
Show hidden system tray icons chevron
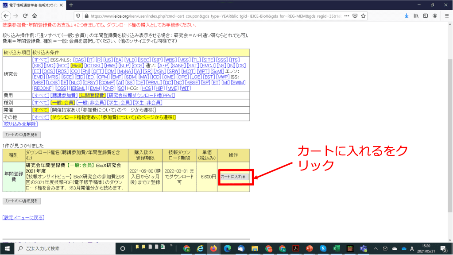coord(376,248)
